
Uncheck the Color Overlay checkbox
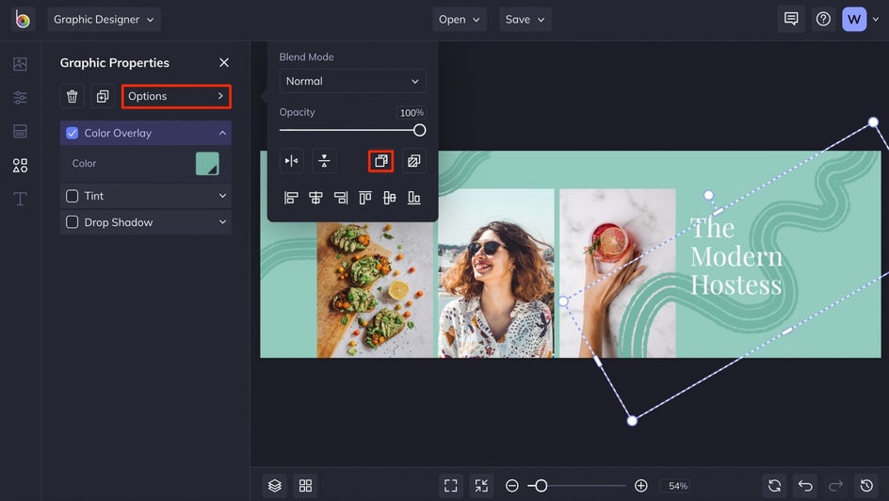click(x=73, y=133)
